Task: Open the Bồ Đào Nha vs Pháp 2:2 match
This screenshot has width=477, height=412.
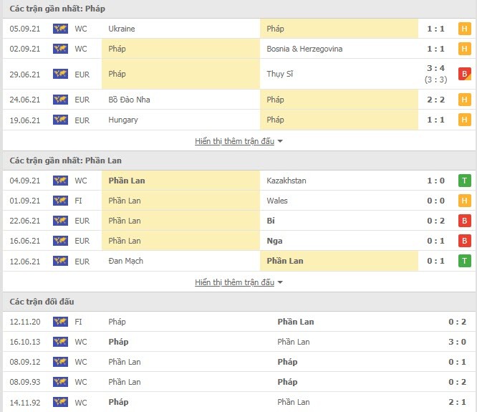Action: [x=238, y=100]
